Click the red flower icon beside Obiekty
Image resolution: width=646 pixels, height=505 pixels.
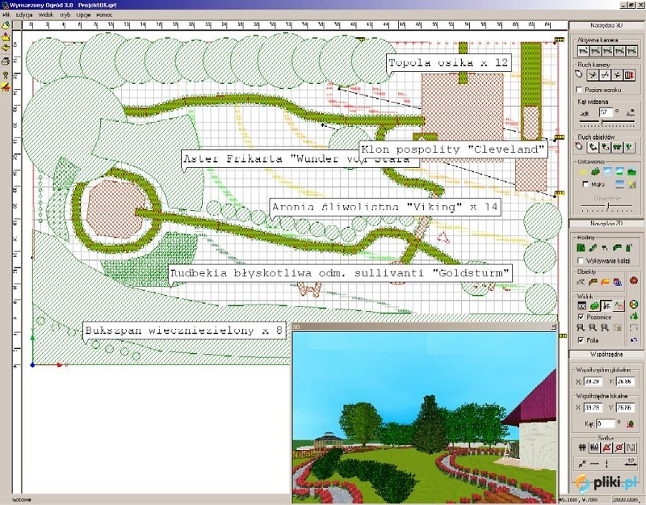634,280
